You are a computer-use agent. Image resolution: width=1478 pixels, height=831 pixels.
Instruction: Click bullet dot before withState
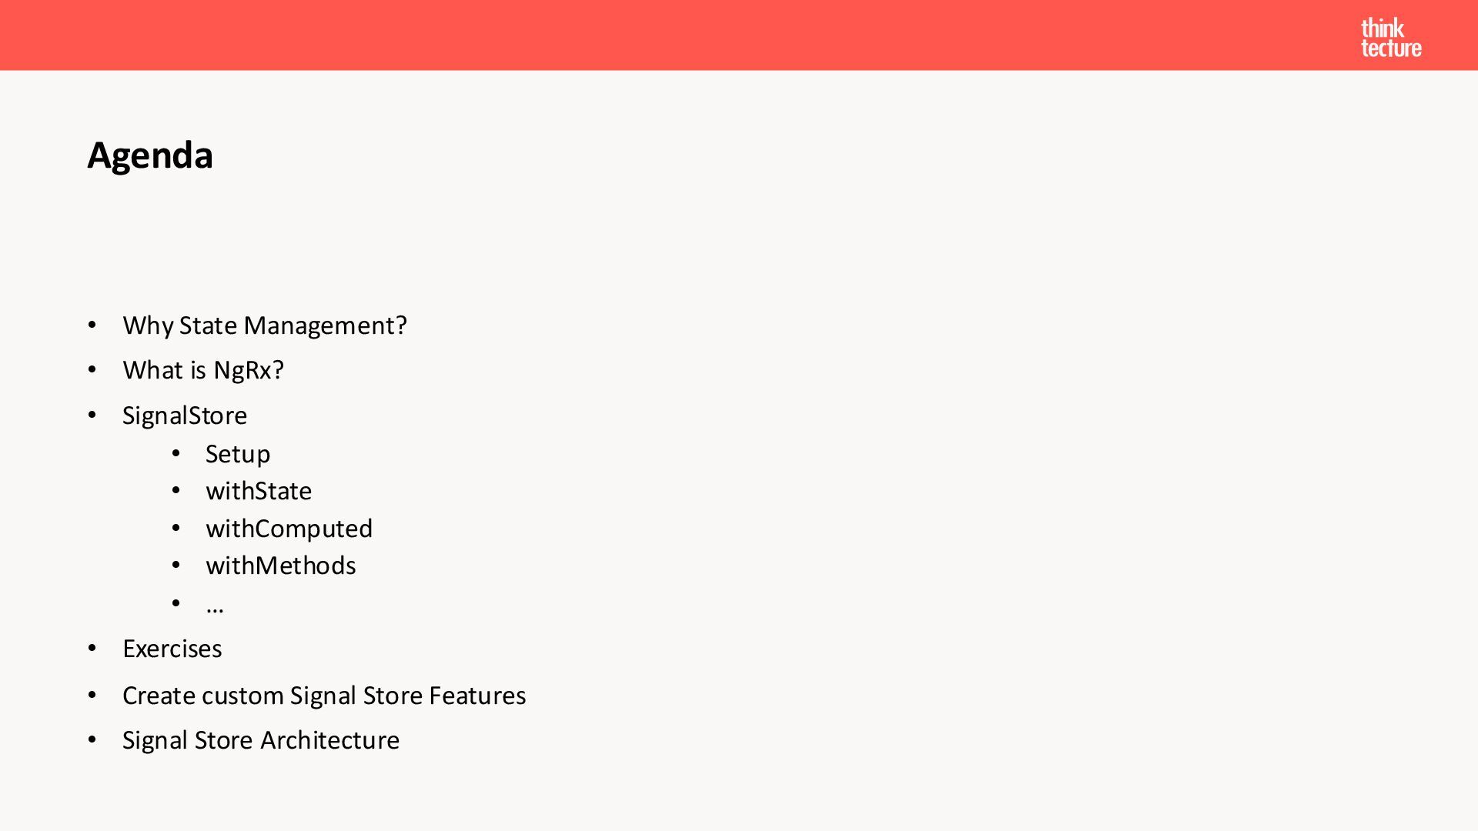pyautogui.click(x=176, y=491)
